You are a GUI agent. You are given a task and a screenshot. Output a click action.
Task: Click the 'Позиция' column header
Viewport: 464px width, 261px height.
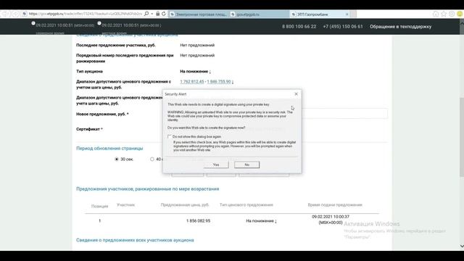pyautogui.click(x=100, y=206)
